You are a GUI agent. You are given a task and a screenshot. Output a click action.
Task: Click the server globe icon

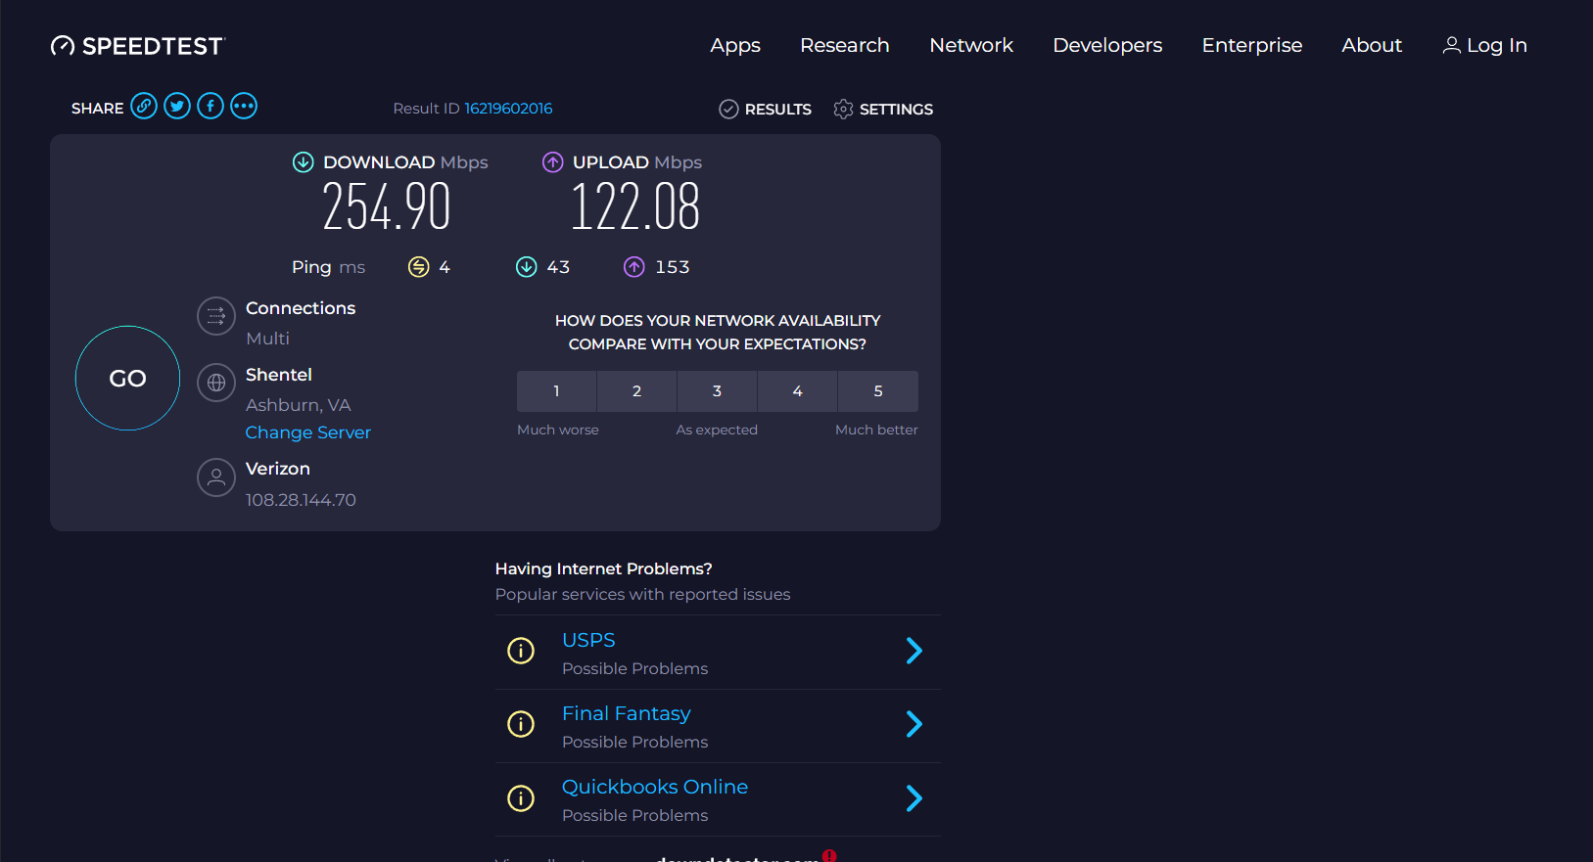coord(216,383)
